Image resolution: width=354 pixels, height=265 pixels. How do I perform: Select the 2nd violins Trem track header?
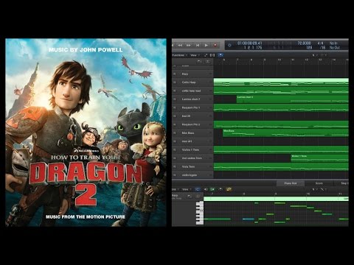coord(192,158)
